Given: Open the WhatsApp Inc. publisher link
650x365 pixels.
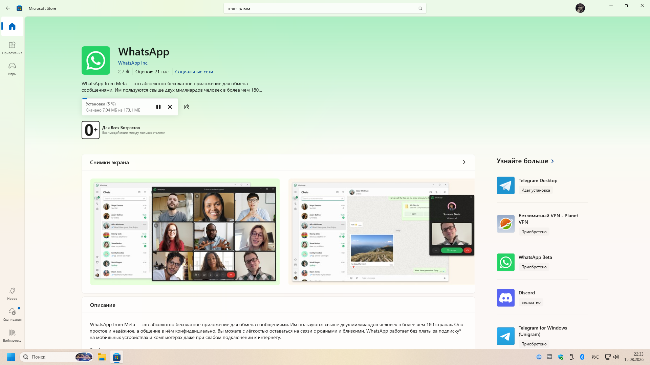Looking at the screenshot, I should (x=133, y=63).
